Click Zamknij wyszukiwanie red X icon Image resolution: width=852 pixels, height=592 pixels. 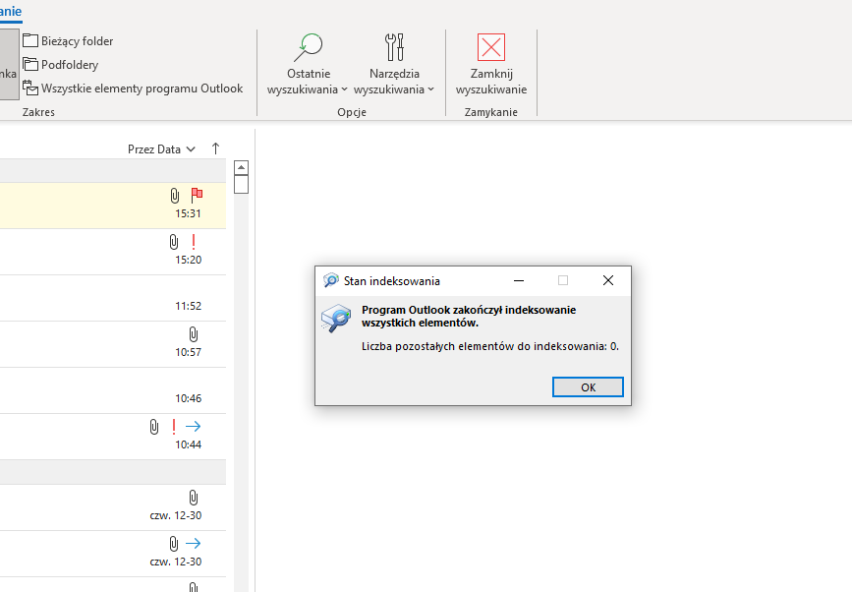[491, 47]
